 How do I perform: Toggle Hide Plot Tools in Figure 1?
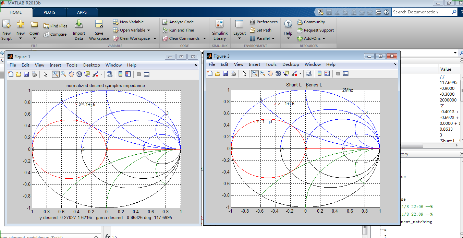coord(139,74)
